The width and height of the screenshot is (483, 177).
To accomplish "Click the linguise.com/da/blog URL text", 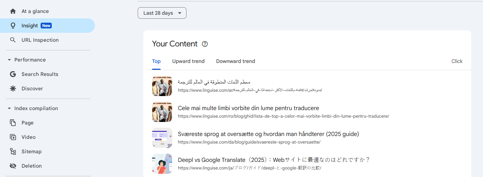I will pos(249,142).
